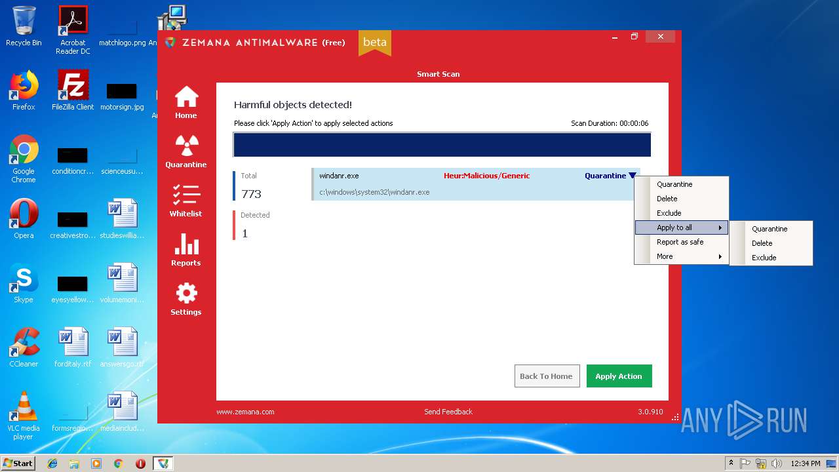Click the version number 3.0.910

click(650, 412)
